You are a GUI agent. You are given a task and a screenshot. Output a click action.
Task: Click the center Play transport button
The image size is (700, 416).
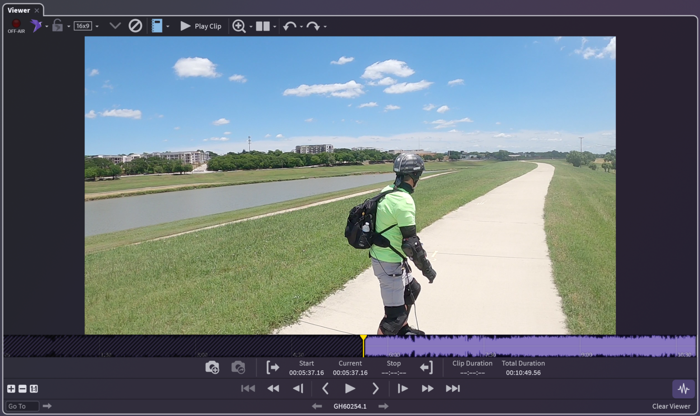(350, 388)
